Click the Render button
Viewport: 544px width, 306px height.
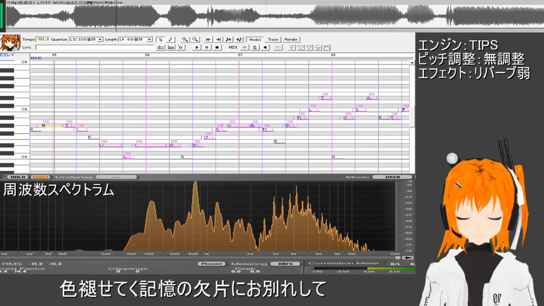point(291,40)
